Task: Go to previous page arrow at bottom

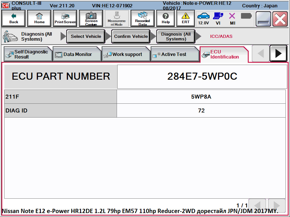Action: 257,205
